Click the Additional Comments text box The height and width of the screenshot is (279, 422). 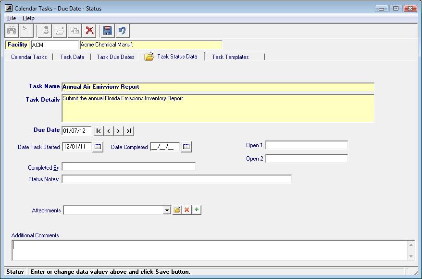point(210,250)
